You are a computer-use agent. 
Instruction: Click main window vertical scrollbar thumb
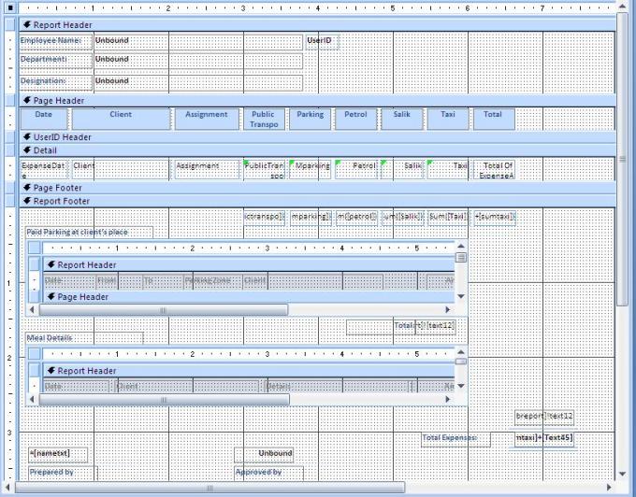(622, 160)
